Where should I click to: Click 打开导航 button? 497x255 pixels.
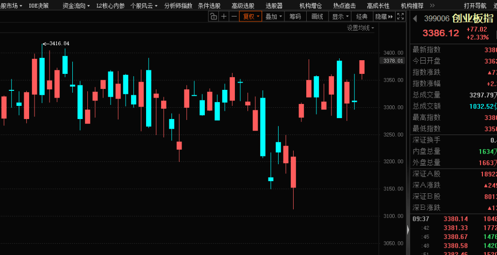coord(475,6)
